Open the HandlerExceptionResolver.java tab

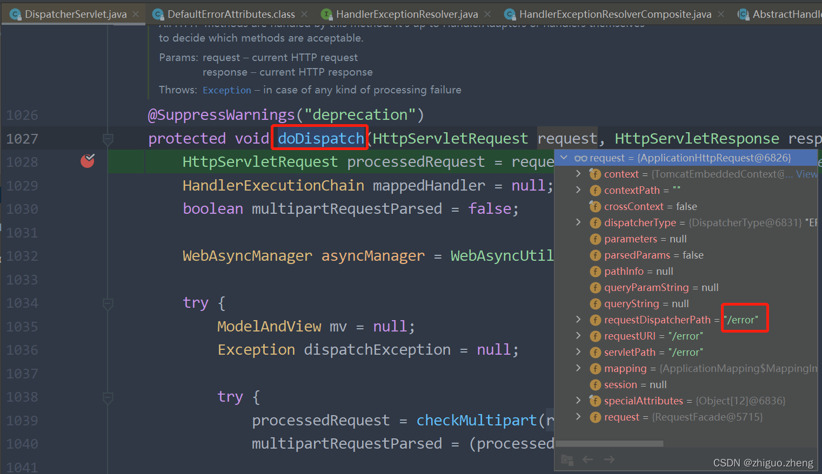406,14
